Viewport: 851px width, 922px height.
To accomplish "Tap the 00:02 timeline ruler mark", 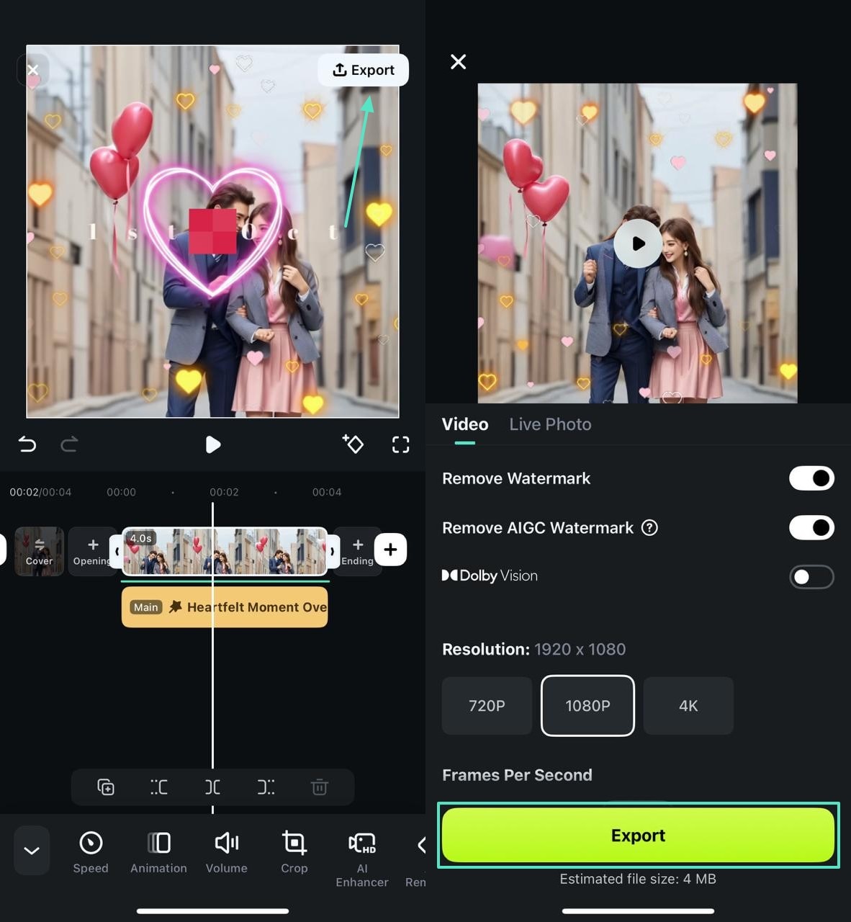I will pos(224,492).
